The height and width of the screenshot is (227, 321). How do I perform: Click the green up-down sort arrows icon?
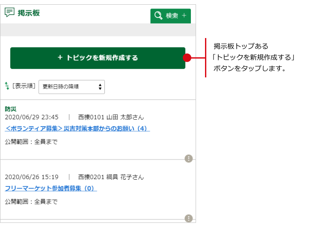click(7, 86)
